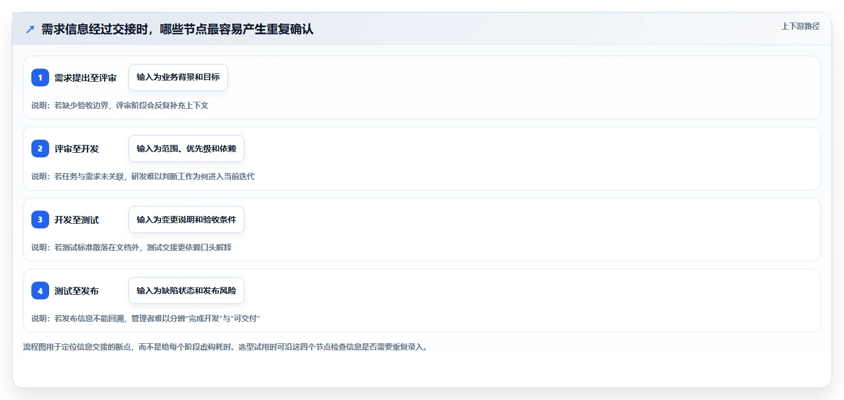Click the note 若缺少验收边界 under step 1
Image resolution: width=844 pixels, height=400 pixels.
click(x=120, y=105)
